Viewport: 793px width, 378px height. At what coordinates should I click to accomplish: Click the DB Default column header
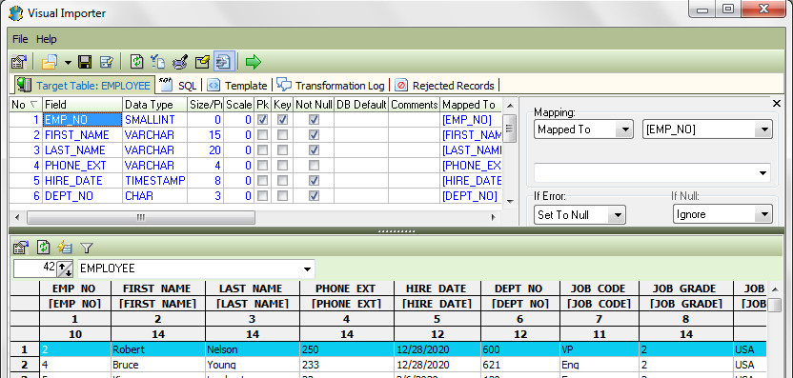361,105
